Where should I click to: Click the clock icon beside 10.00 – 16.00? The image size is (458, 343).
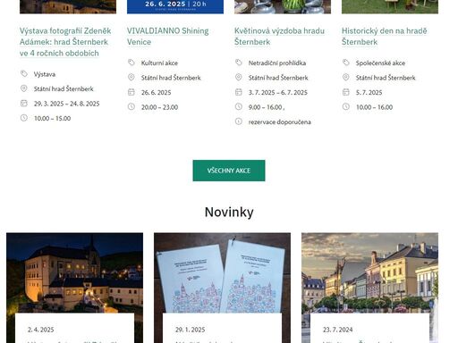click(346, 106)
